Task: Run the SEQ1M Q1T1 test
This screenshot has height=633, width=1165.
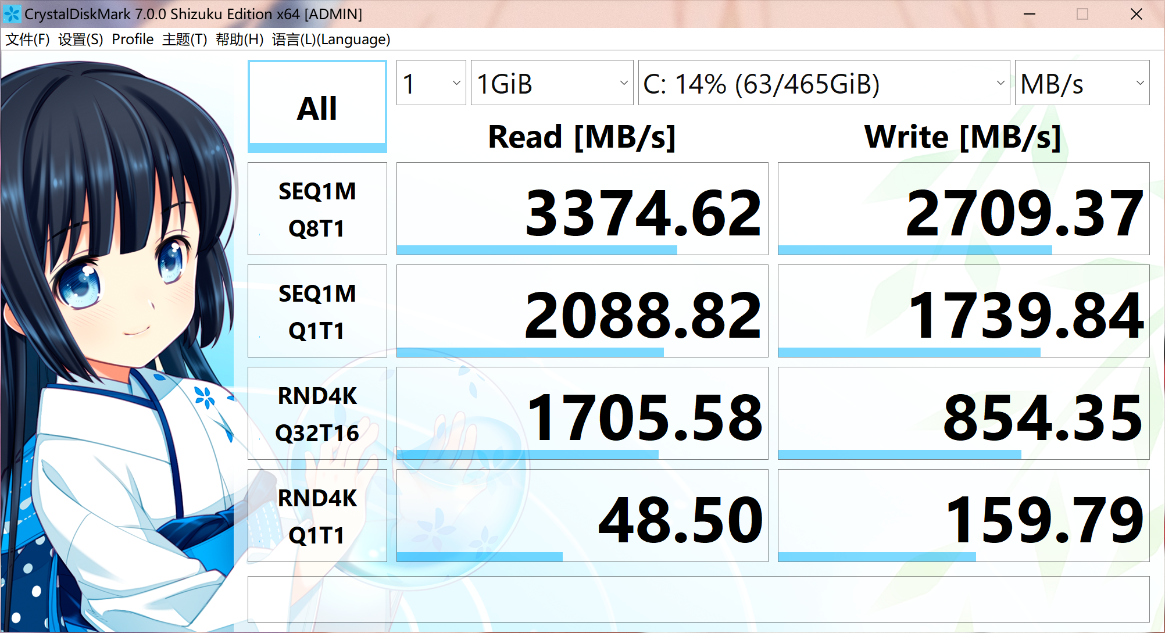Action: click(317, 311)
